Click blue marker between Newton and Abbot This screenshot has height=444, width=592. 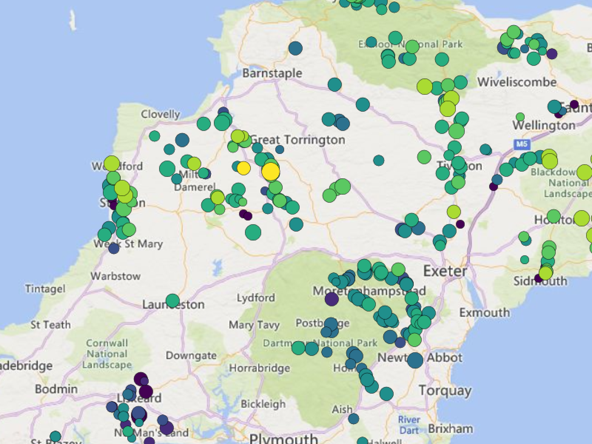tap(415, 360)
